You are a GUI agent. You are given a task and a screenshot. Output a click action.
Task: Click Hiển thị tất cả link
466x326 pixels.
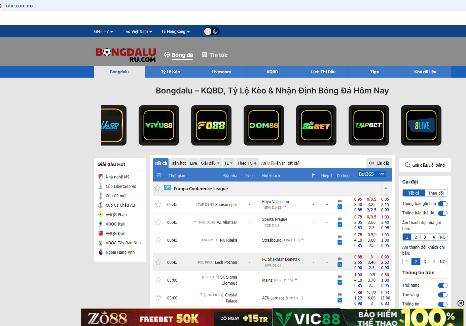click(285, 163)
